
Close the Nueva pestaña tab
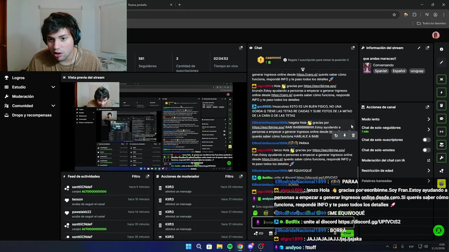[x=171, y=5]
